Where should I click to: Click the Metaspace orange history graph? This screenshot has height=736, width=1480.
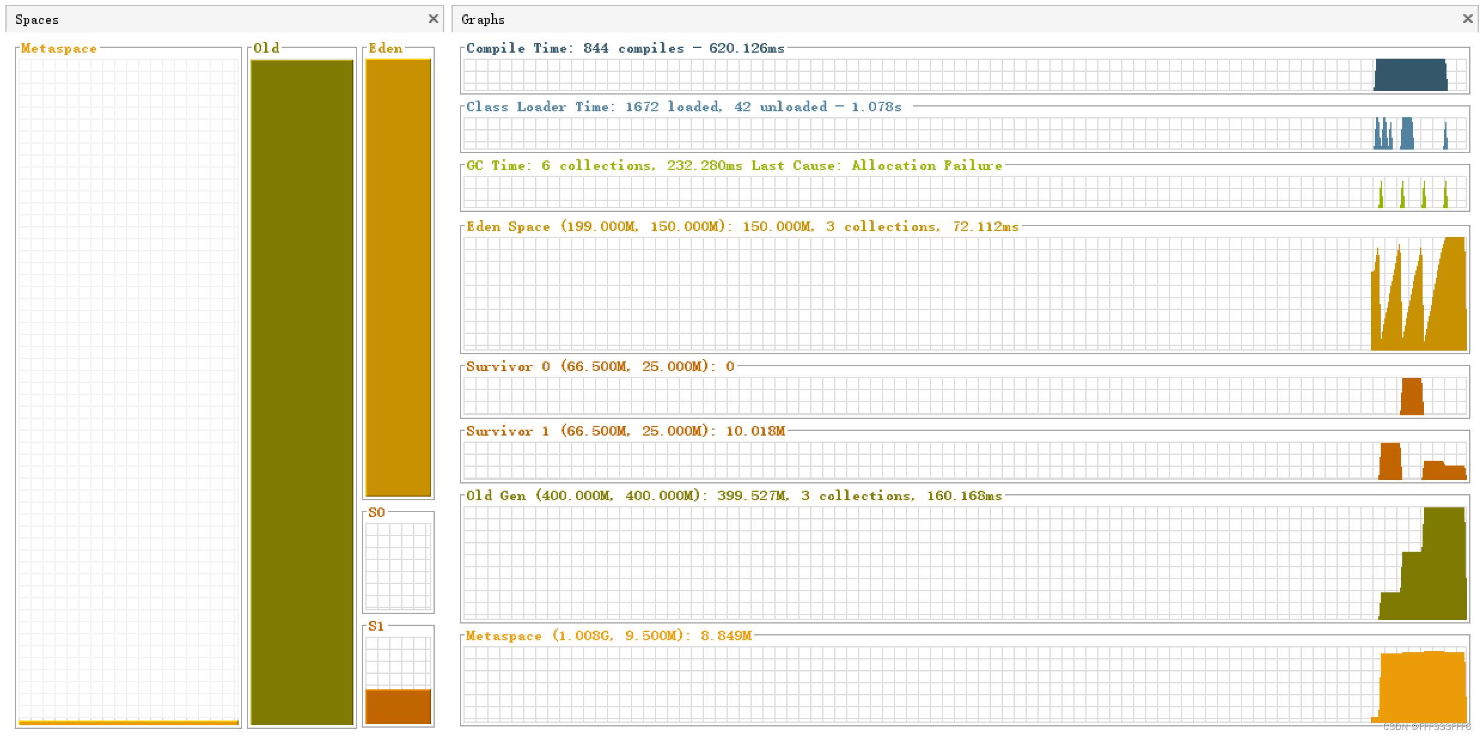(x=1422, y=687)
